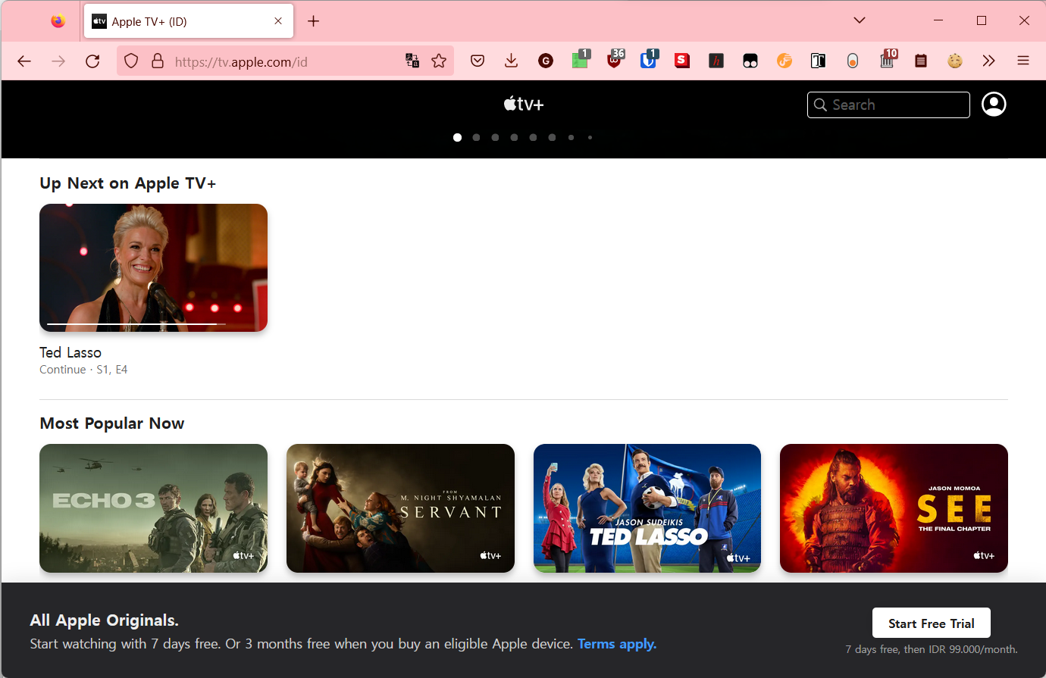The width and height of the screenshot is (1046, 678).
Task: Close the Apple TV+ (ID) tab
Action: tap(278, 21)
